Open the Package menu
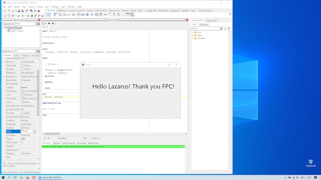Viewport: 321px width, 180px height. coord(55,7)
